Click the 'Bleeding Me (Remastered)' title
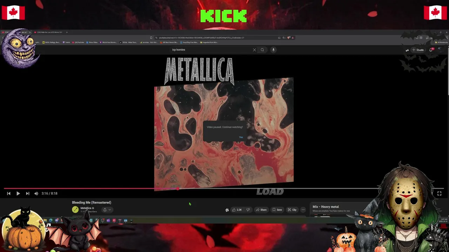 [x=92, y=202]
